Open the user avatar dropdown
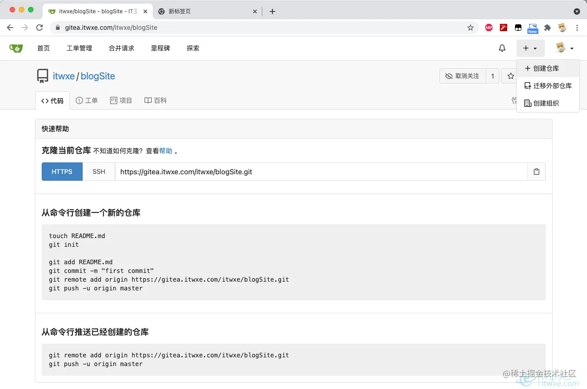Screen dimensions: 587x389 coord(564,48)
